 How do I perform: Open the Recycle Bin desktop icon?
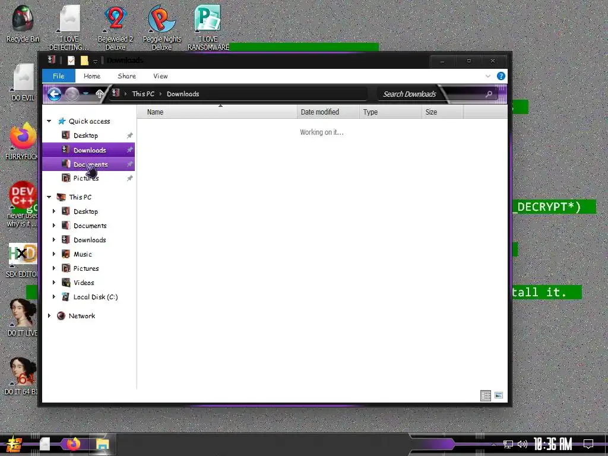tap(23, 23)
